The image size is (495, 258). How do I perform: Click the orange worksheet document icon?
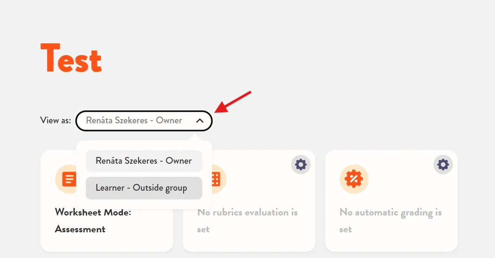pyautogui.click(x=68, y=179)
